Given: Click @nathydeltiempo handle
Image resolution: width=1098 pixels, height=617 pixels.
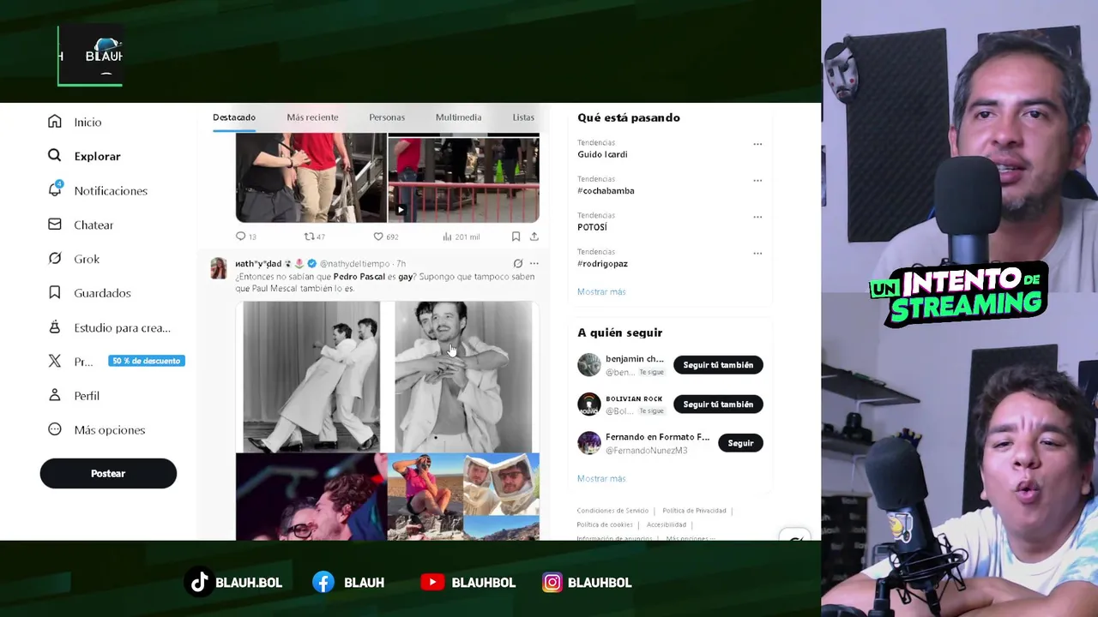Looking at the screenshot, I should click(x=354, y=264).
